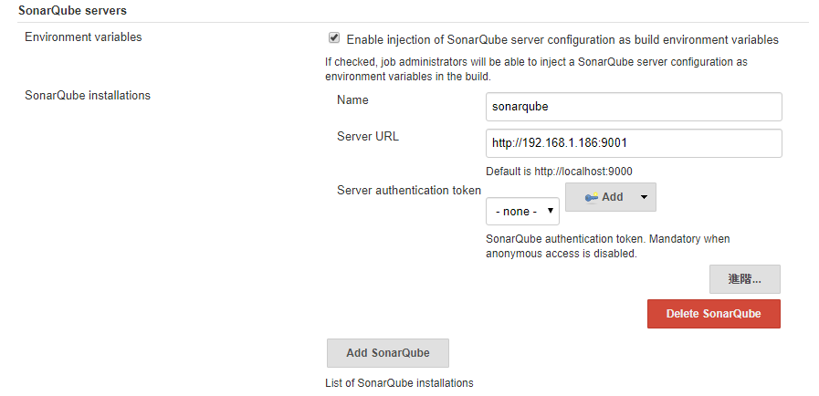819x396 pixels.
Task: Click the Add credentials button
Action: click(611, 197)
